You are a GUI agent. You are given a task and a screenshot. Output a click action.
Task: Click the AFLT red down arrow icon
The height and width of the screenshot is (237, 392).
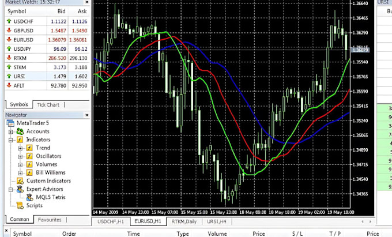9,85
